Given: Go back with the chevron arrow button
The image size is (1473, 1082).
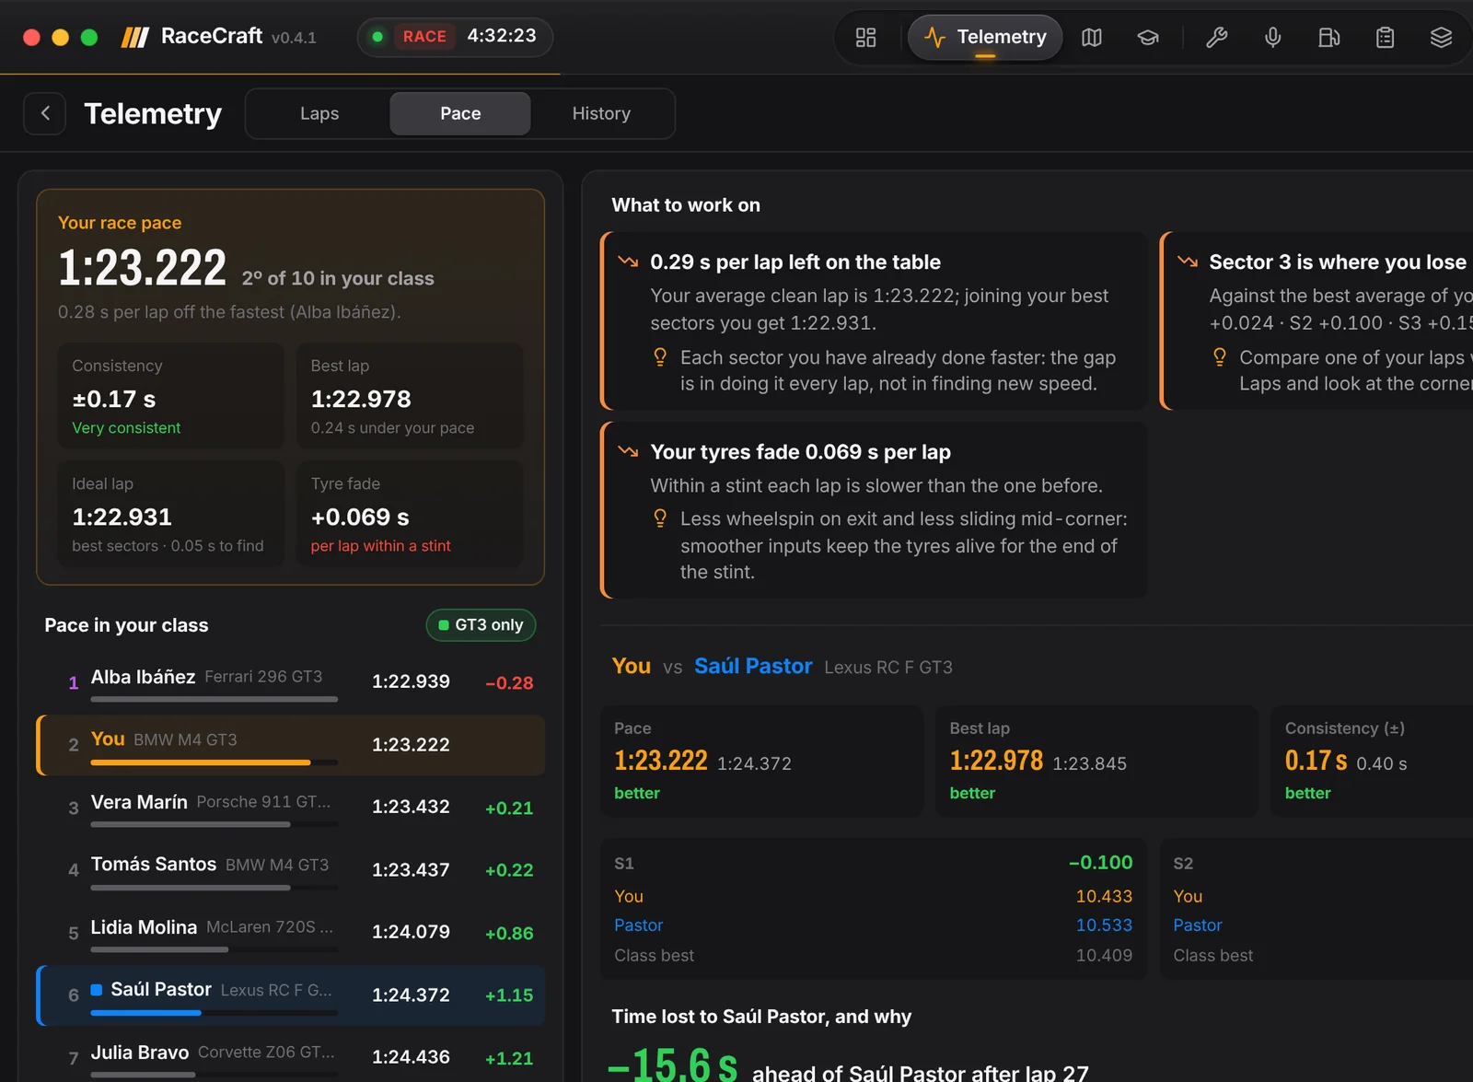Looking at the screenshot, I should [x=45, y=113].
